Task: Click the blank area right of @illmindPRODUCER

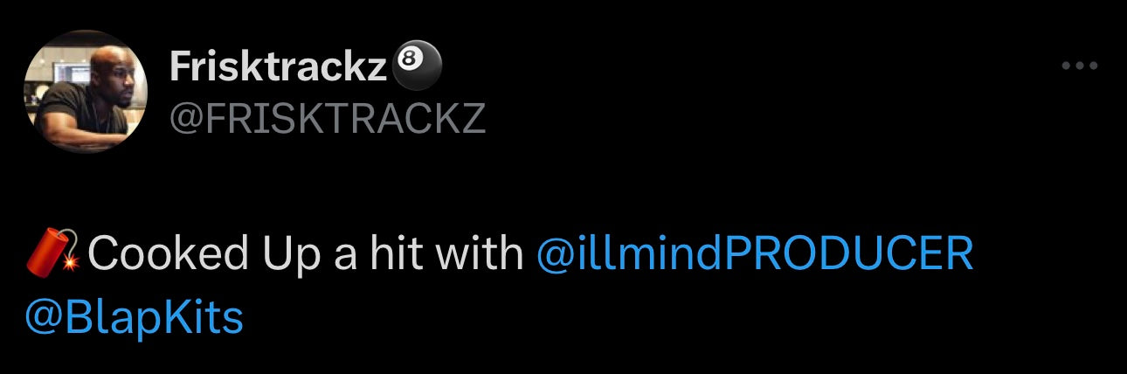Action: coord(1048,254)
